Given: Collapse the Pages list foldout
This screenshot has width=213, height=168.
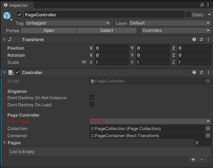Looking at the screenshot, I should coord(5,143).
